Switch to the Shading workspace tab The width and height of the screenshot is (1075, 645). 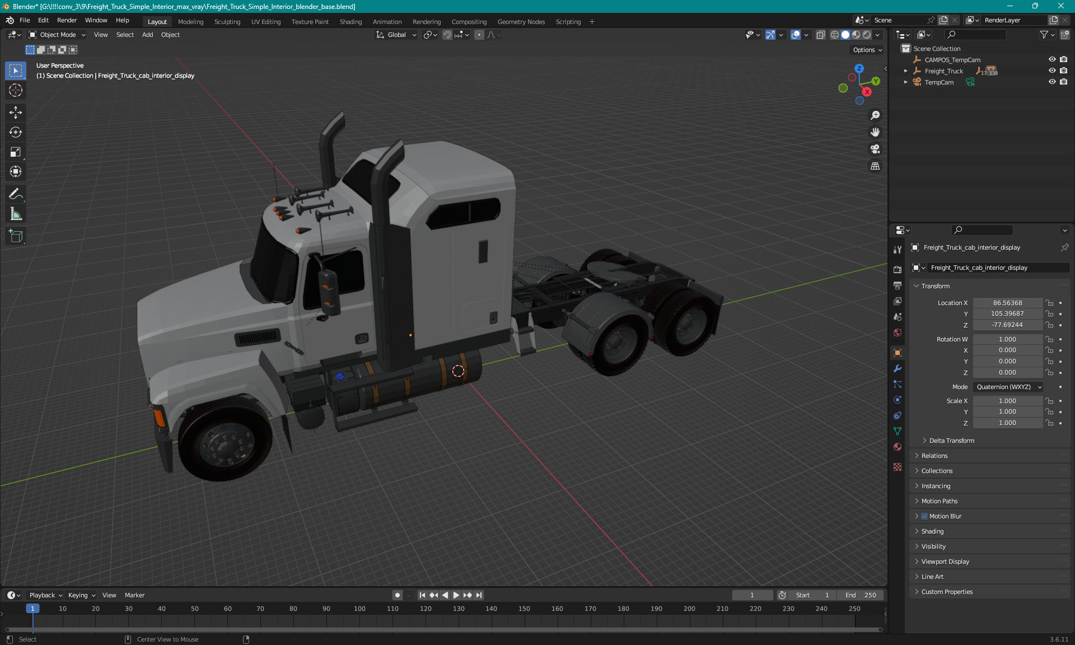coord(350,22)
